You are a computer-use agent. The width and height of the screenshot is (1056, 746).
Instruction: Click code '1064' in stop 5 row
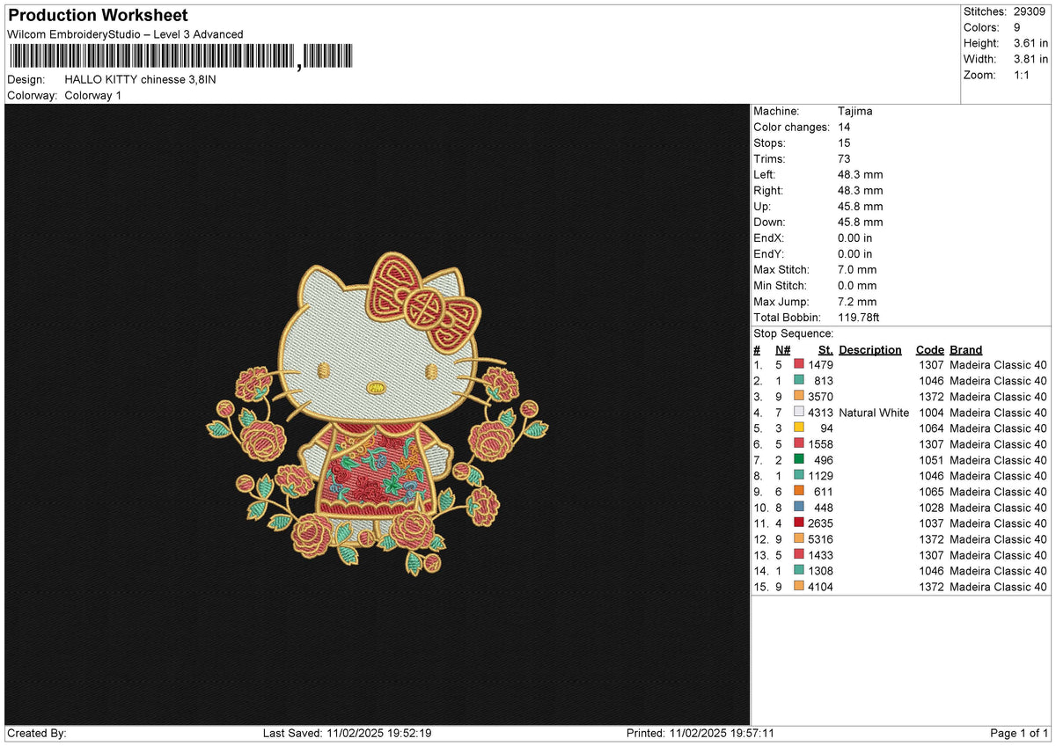pyautogui.click(x=931, y=428)
